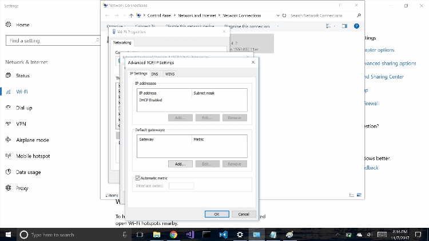Screen dimensions: 429x241
Task: Open the Action Center notification icon
Action: click(x=418, y=235)
